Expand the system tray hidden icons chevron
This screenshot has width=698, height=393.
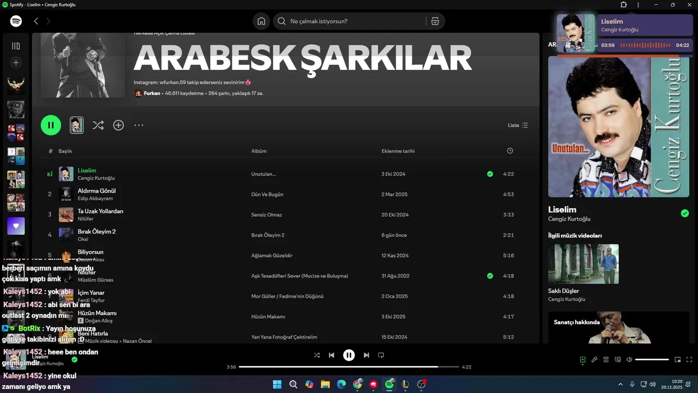(x=620, y=384)
